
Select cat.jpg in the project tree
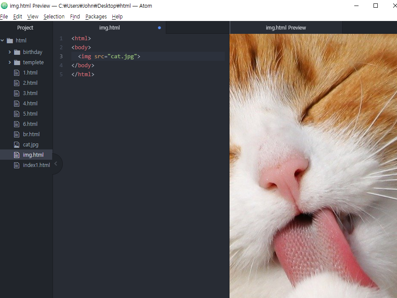31,145
